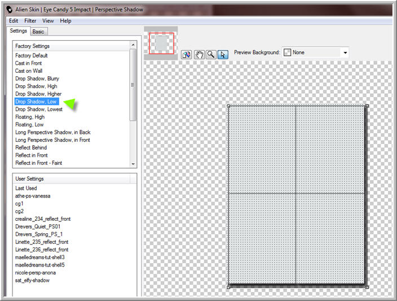Select Drop Shadow, Lowest preset
The width and height of the screenshot is (397, 301).
point(39,110)
